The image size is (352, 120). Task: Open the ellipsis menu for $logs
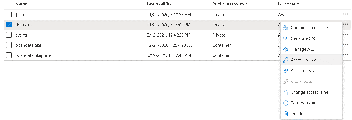pos(345,14)
